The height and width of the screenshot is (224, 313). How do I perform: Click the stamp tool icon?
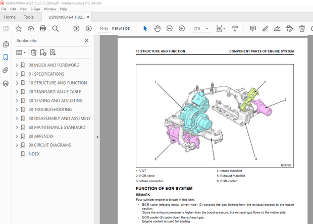289,29
